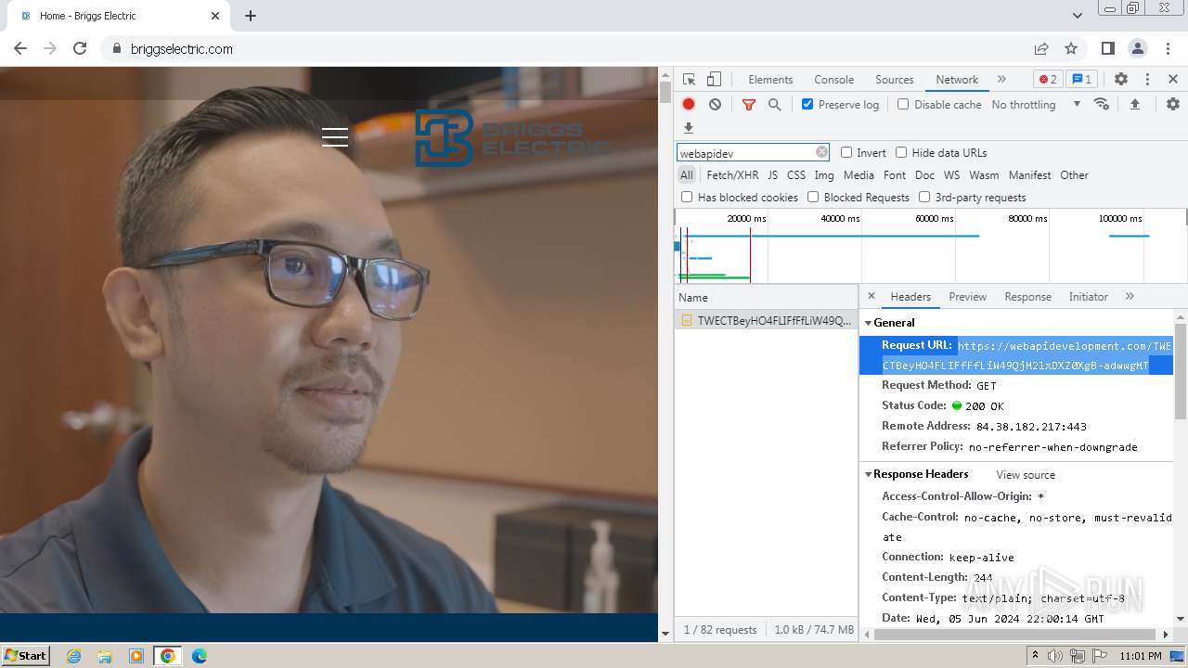Check Has blocked cookies
1188x668 pixels.
(687, 197)
